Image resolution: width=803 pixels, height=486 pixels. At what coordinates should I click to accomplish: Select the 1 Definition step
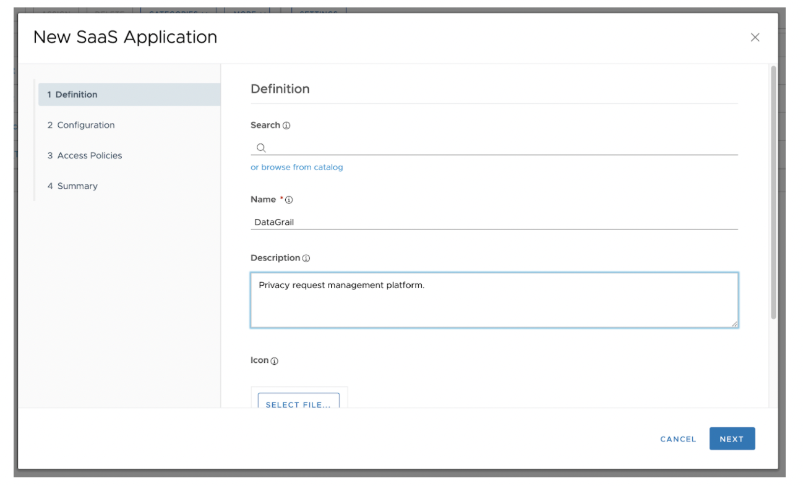point(129,95)
